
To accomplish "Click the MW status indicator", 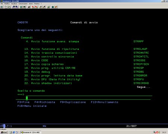I will coord(44,126).
